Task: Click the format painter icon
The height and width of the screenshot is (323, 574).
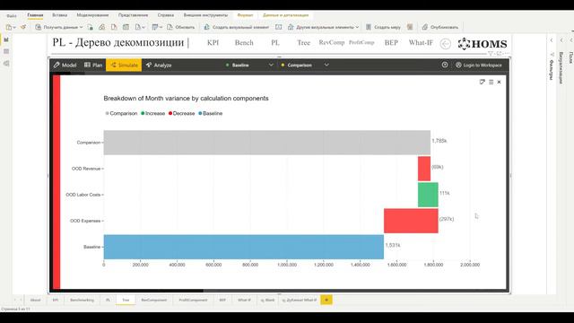Action: pyautogui.click(x=23, y=27)
